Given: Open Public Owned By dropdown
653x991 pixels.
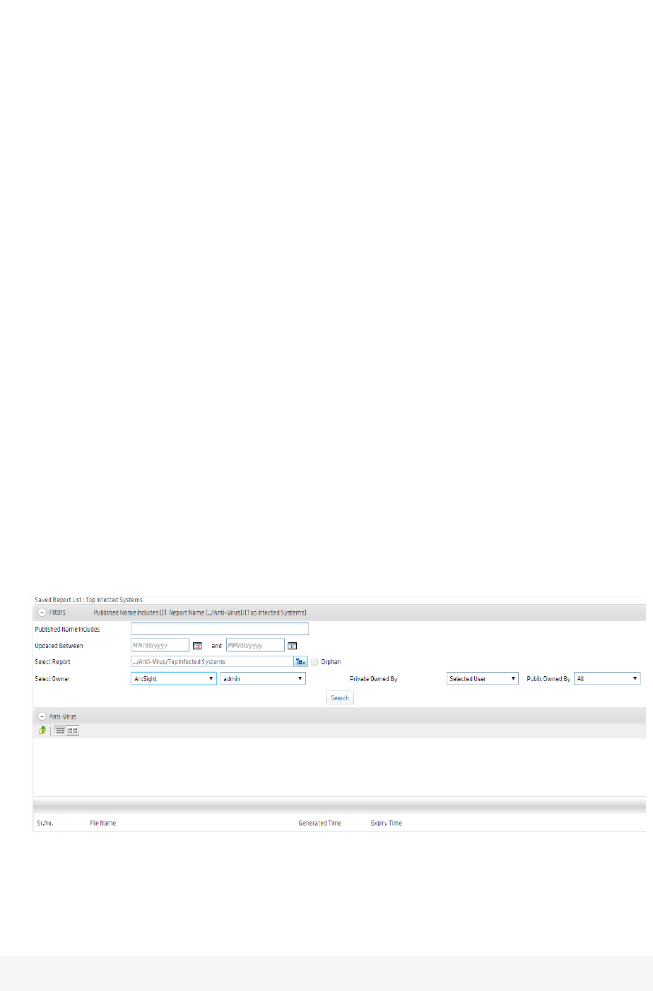Looking at the screenshot, I should click(607, 678).
